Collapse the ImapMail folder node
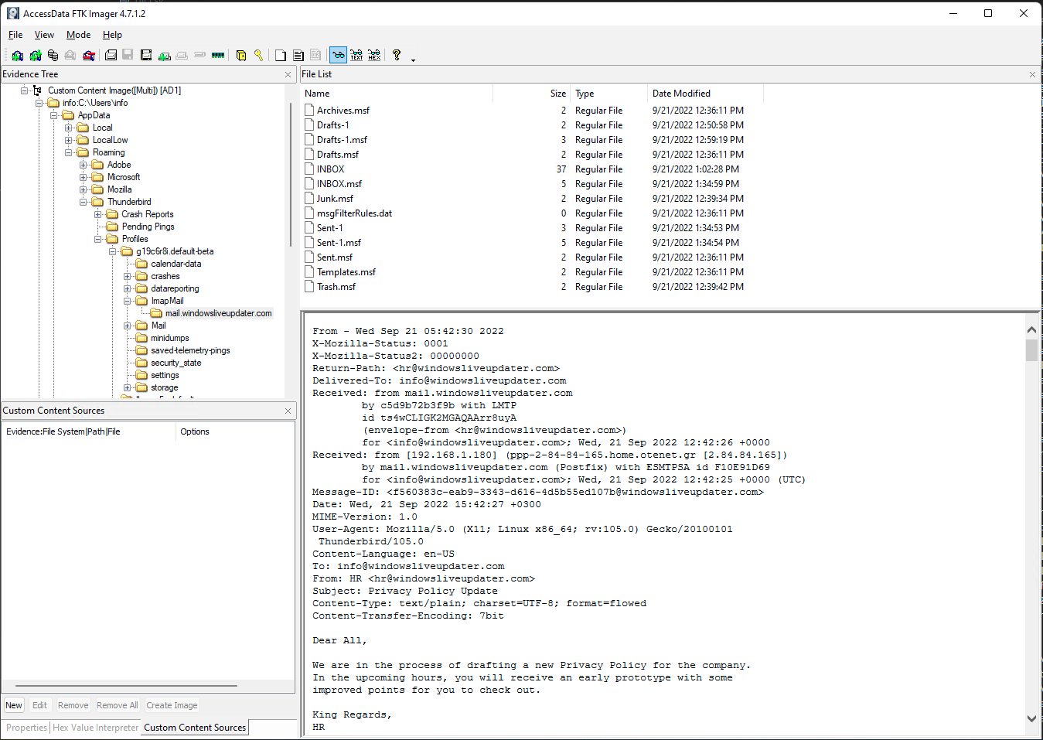Screen dimensions: 1043x740 [127, 301]
